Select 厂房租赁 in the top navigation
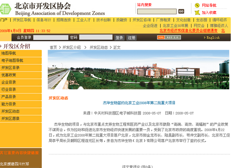The width and height of the screenshot is (231, 168). click(163, 20)
